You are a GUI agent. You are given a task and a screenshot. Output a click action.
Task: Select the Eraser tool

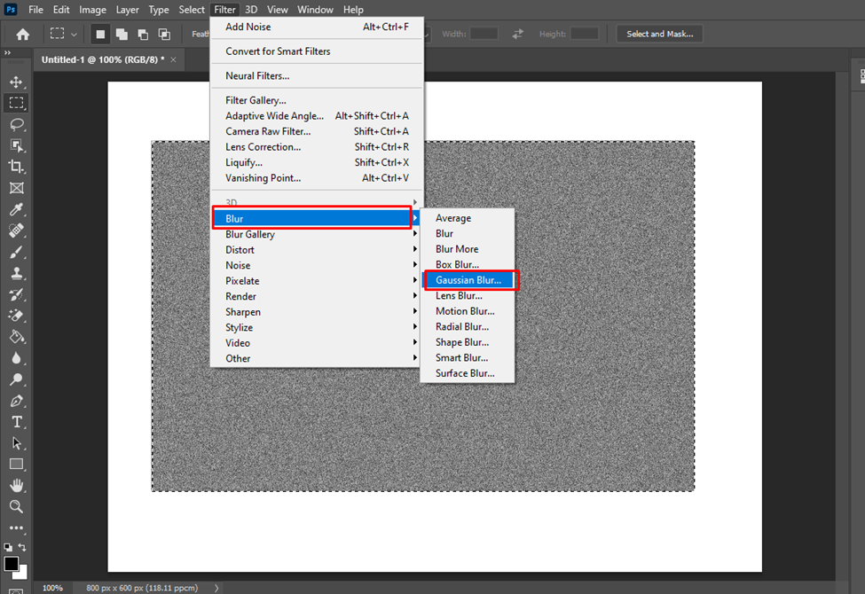pos(17,316)
